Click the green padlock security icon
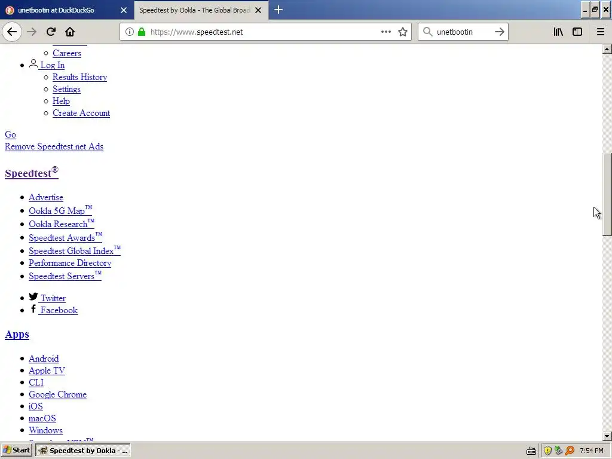 tap(142, 32)
